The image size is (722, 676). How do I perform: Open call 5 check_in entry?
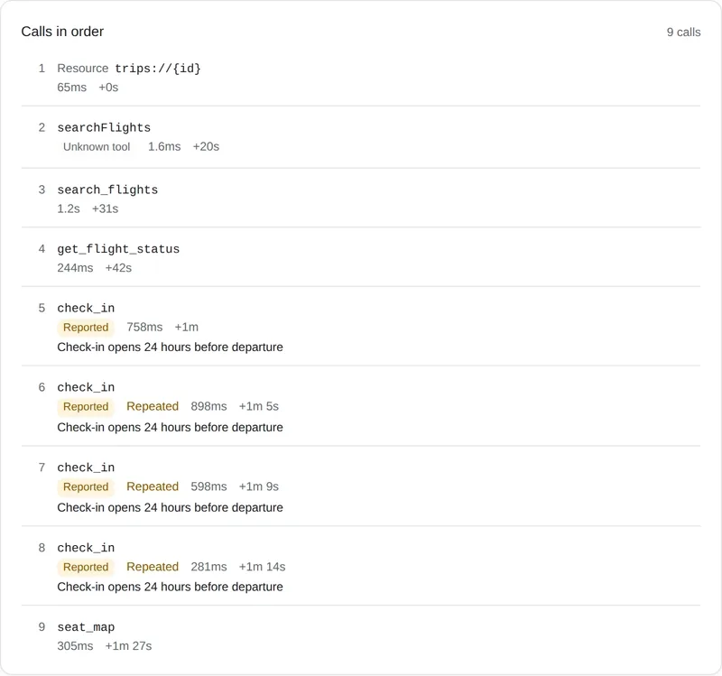(360, 327)
